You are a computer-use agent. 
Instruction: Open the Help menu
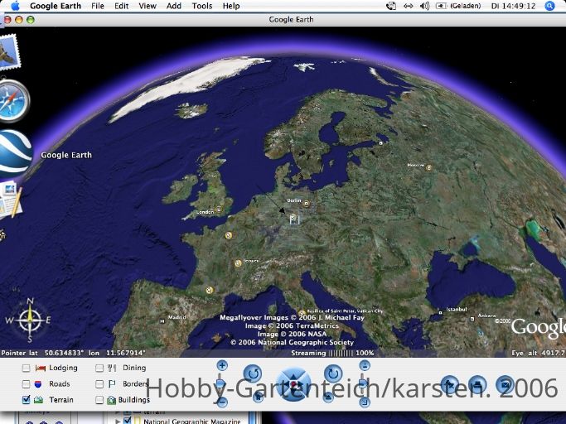(231, 6)
